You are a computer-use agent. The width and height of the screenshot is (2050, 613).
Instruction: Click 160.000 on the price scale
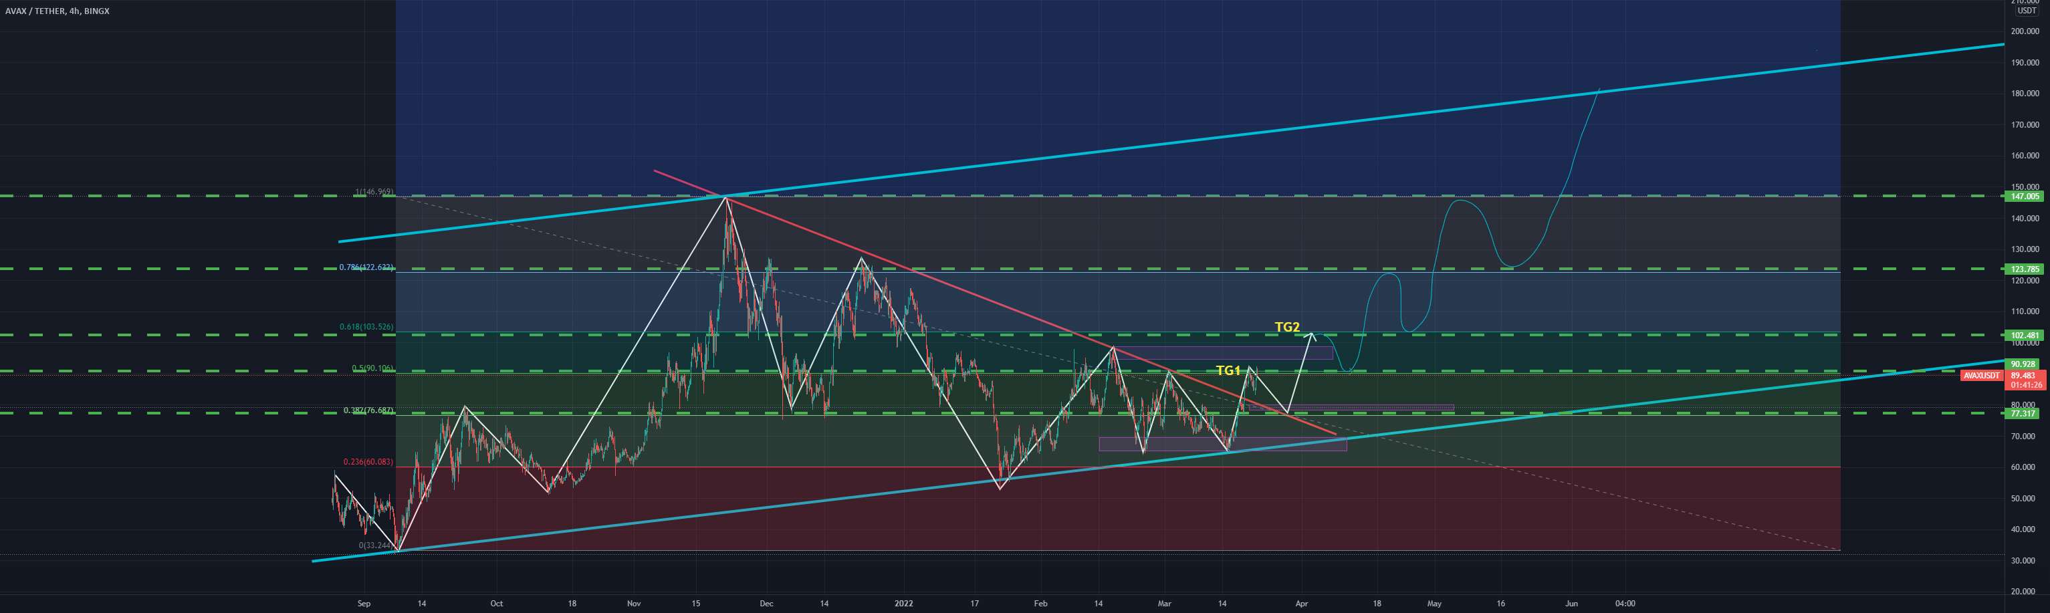[x=2024, y=156]
